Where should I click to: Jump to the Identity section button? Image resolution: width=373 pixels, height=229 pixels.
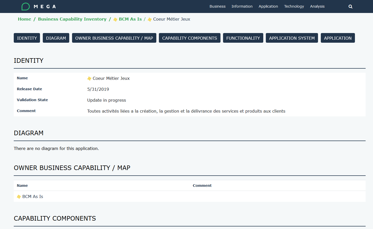pyautogui.click(x=27, y=38)
